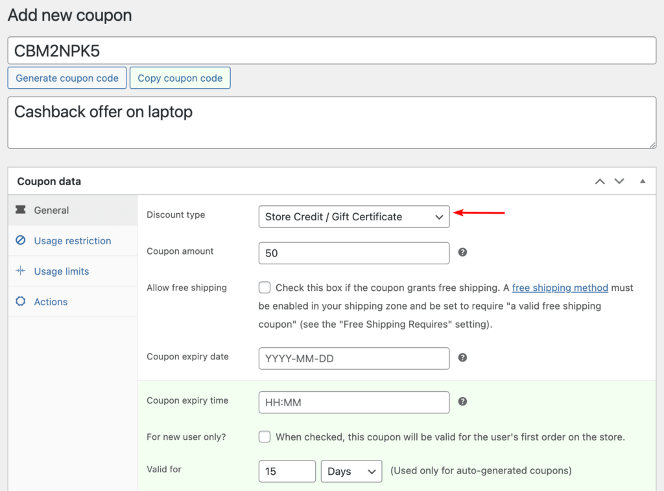Screen dimensions: 664x491
Task: Open the Discount type dropdown
Action: (x=354, y=216)
